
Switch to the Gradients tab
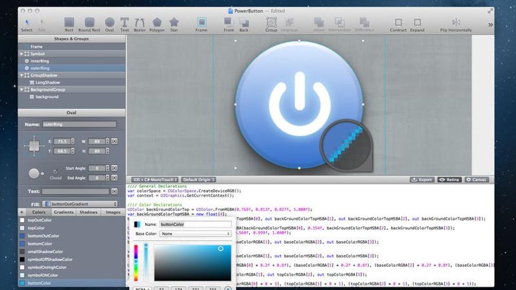pos(64,212)
